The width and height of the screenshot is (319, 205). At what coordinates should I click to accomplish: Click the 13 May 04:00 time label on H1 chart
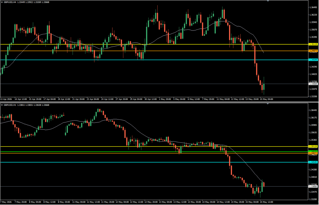165,202
